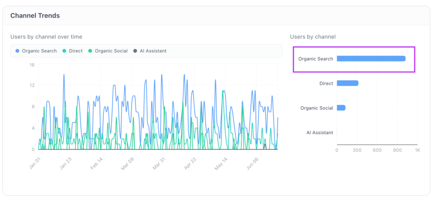Click the 8 value on y-axis

(33, 106)
